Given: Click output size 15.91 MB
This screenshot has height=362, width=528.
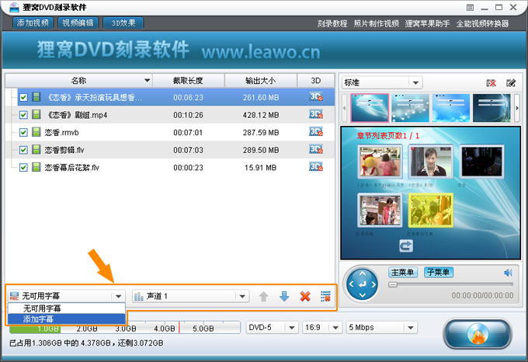Looking at the screenshot, I should pyautogui.click(x=260, y=168).
